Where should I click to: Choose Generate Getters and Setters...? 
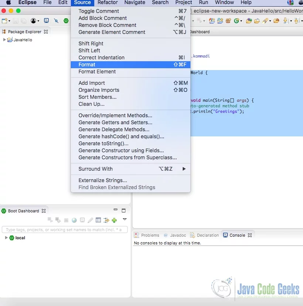tap(130, 122)
